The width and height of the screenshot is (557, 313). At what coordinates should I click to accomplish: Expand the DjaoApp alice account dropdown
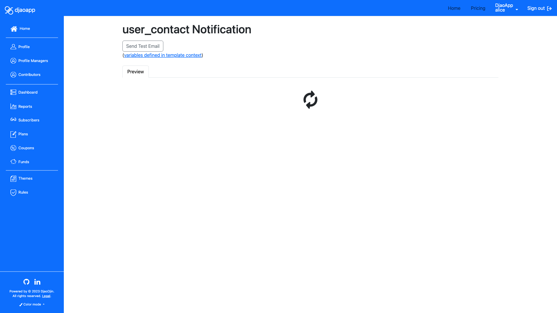coord(506,8)
